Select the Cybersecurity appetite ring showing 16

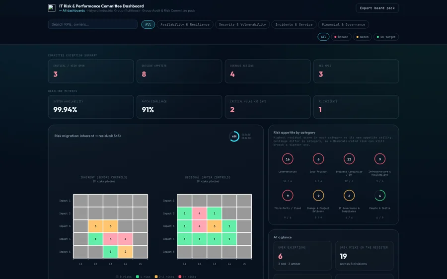(288, 159)
